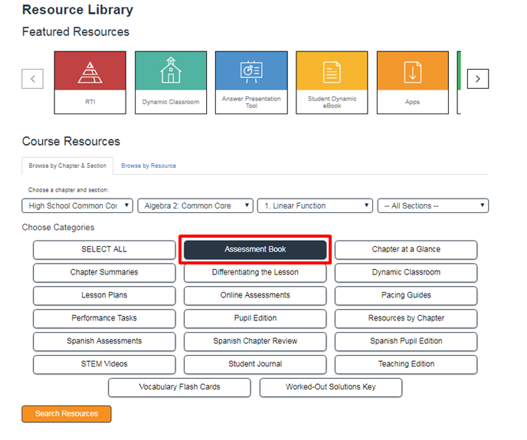Expand the High School Common Core dropdown
Viewport: 527px width, 440px height.
77,205
